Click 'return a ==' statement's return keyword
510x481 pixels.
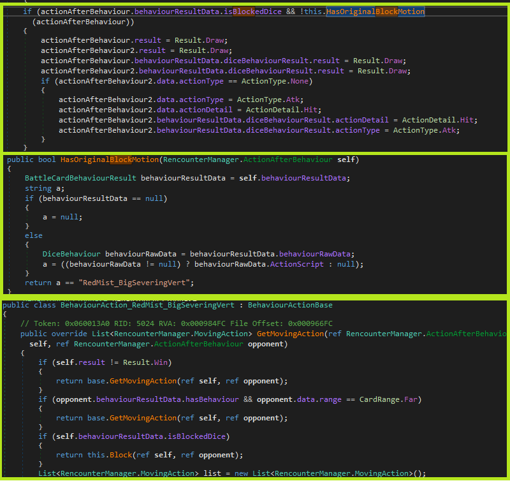click(38, 283)
